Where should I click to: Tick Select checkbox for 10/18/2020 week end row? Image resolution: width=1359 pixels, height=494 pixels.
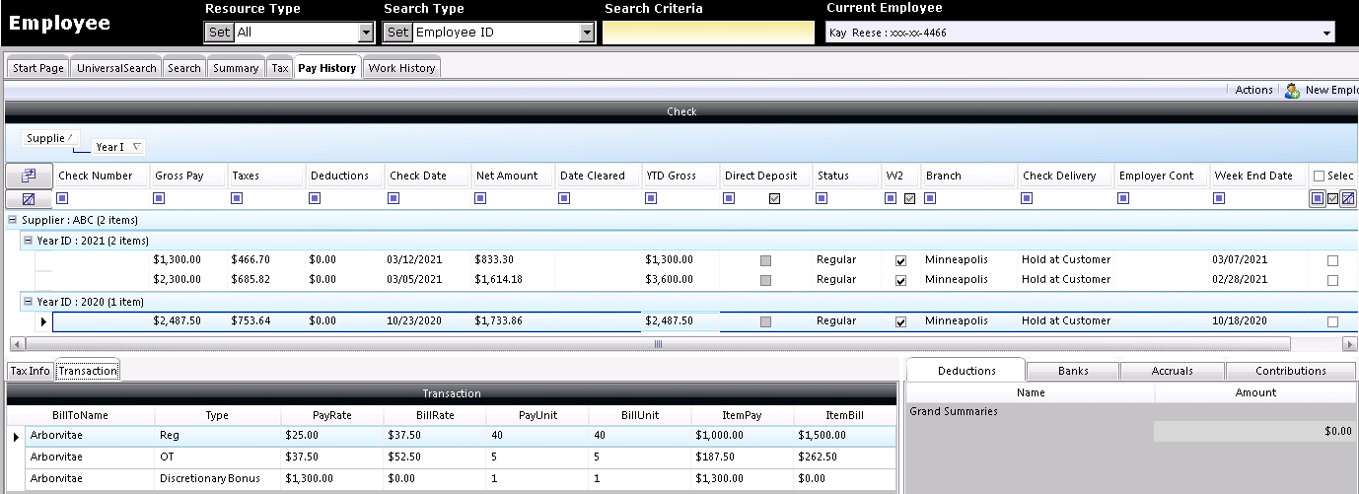pos(1332,321)
